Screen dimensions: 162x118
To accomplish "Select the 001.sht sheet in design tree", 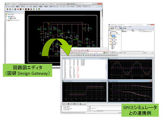I will (14, 18).
